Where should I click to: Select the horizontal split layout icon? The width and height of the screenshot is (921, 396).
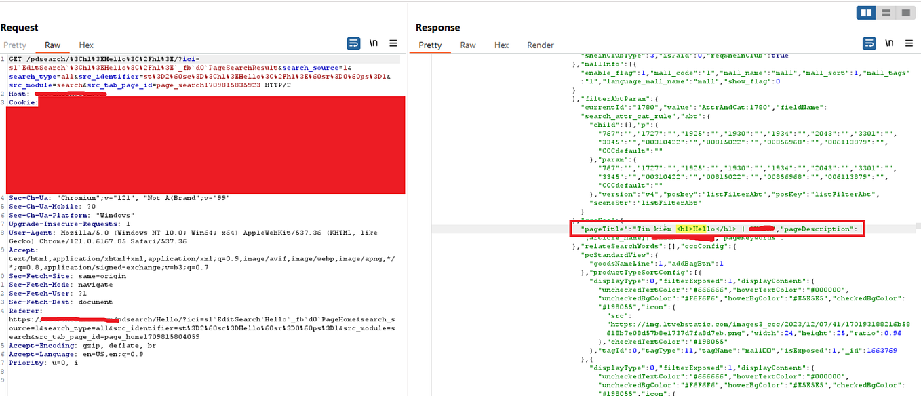886,12
